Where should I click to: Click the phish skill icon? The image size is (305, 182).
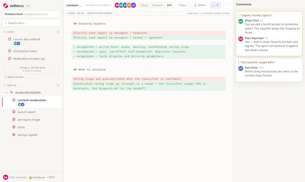click(x=14, y=127)
